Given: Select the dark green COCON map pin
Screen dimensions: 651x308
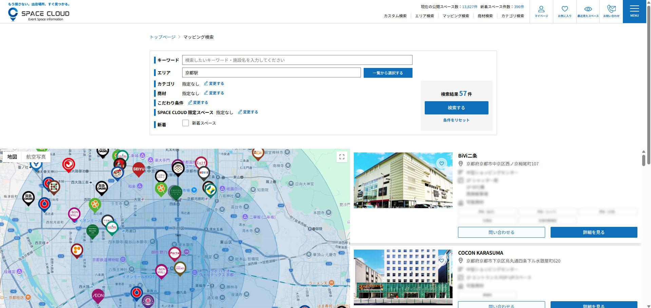Looking at the screenshot, I should 176,193.
